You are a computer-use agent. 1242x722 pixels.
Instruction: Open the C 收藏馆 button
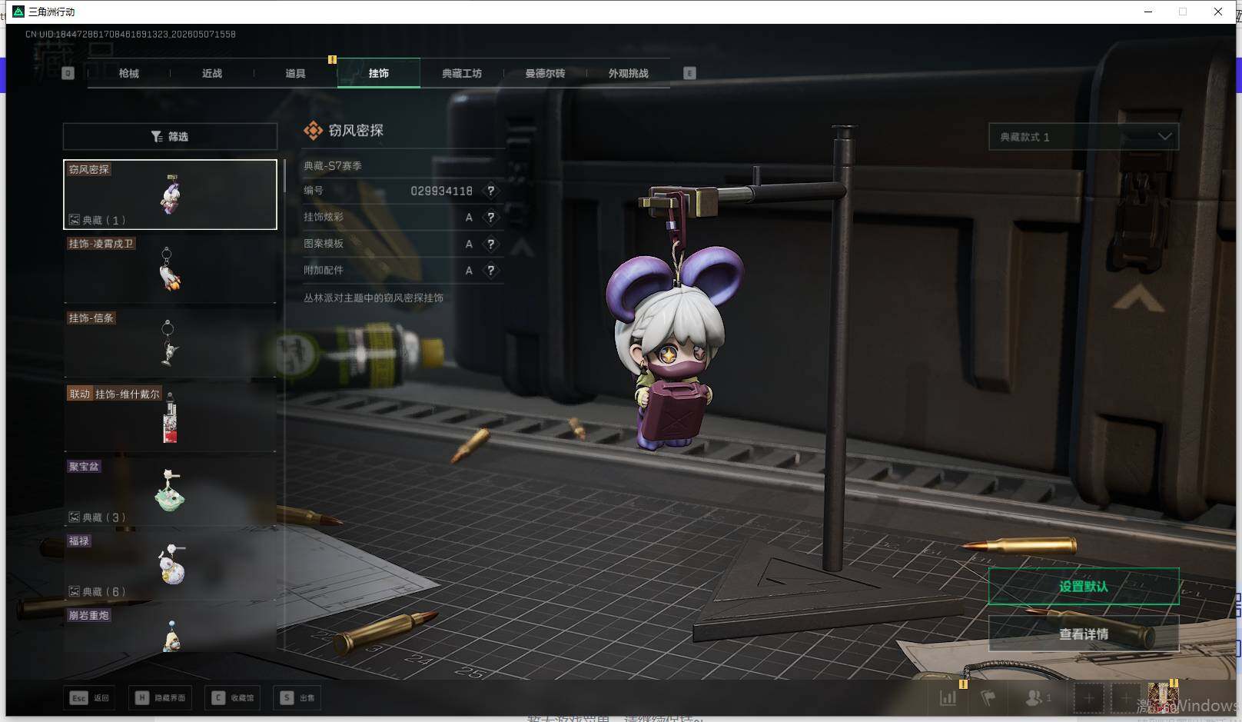tap(234, 698)
